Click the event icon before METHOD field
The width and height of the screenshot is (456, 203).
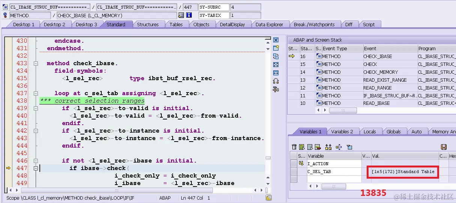[x=5, y=15]
